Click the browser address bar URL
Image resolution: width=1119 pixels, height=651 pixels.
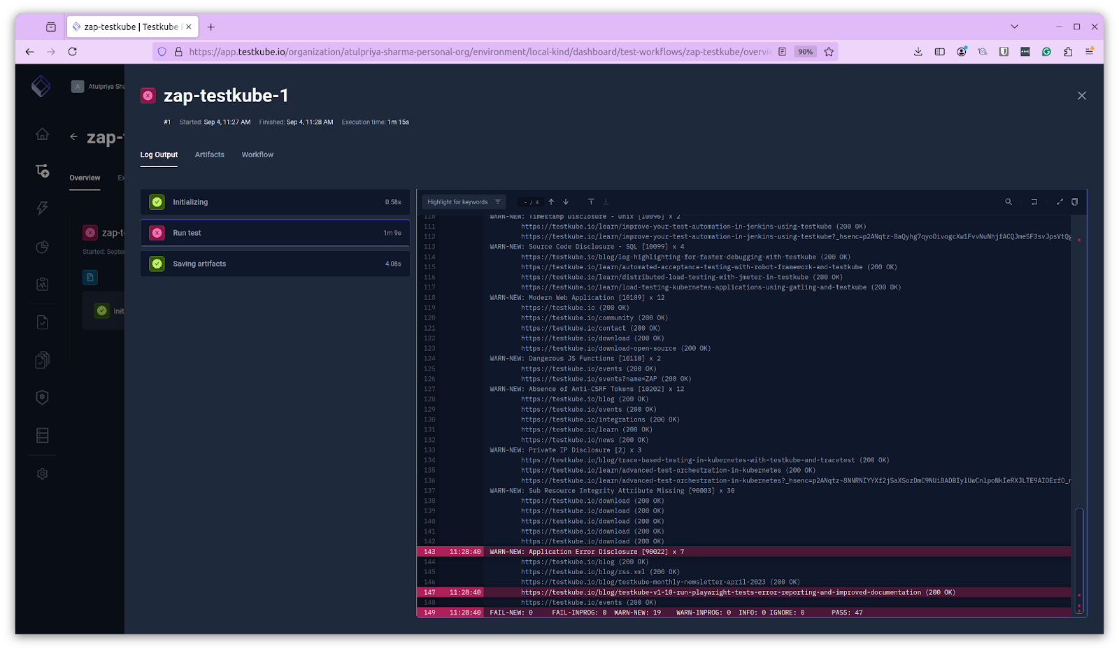[x=480, y=52]
